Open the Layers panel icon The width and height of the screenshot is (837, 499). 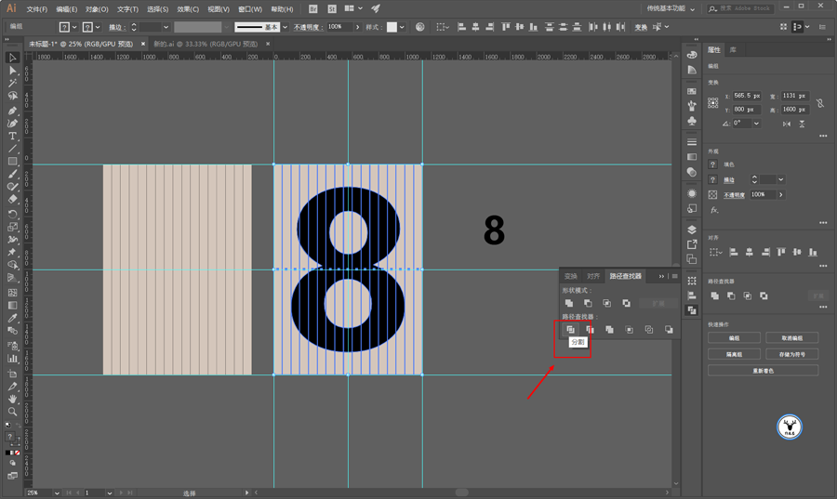pos(692,230)
